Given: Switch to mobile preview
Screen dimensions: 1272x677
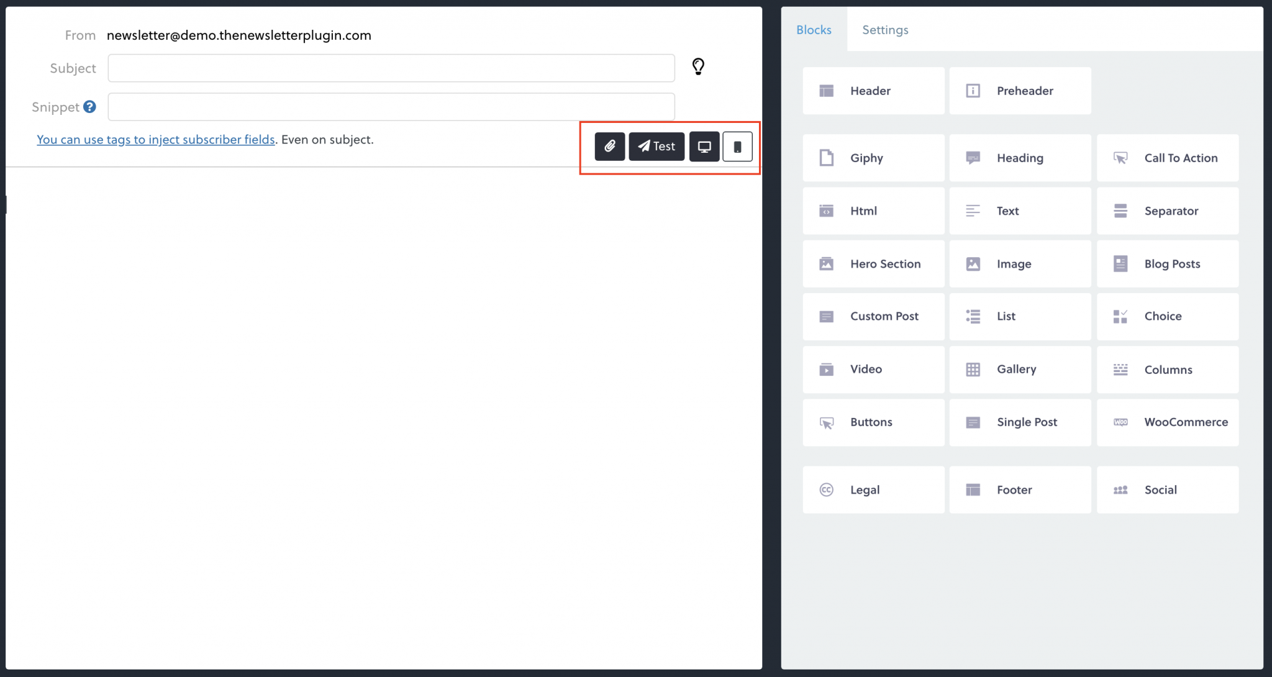Looking at the screenshot, I should click(x=737, y=146).
